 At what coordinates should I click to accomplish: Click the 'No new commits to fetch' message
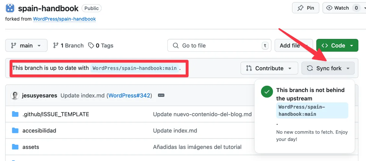pyautogui.click(x=312, y=136)
